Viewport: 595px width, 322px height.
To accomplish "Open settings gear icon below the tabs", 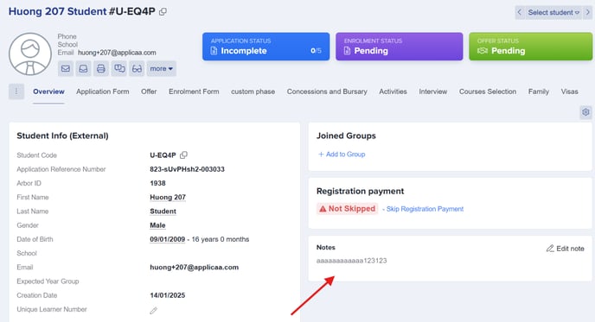I will (x=585, y=112).
